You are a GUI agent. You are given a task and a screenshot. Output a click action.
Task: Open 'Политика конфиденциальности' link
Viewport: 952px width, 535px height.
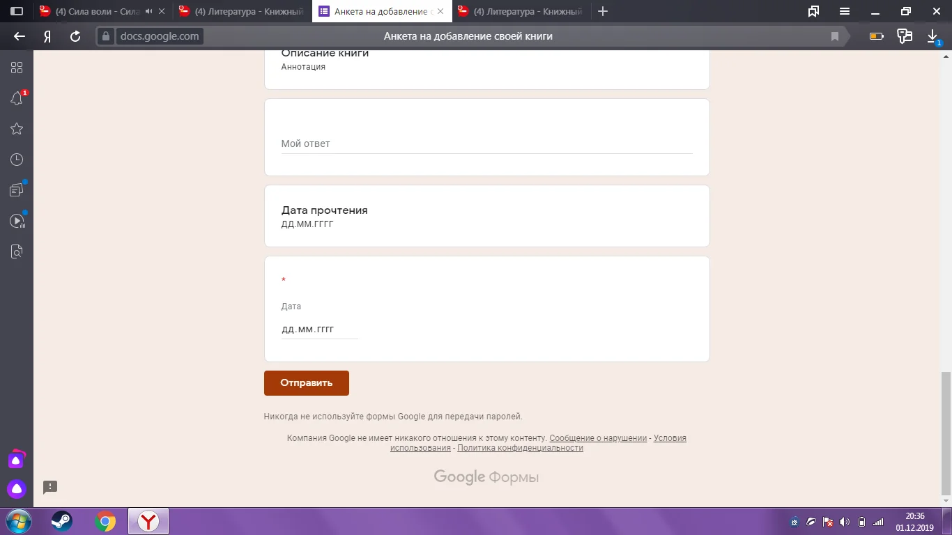click(520, 448)
